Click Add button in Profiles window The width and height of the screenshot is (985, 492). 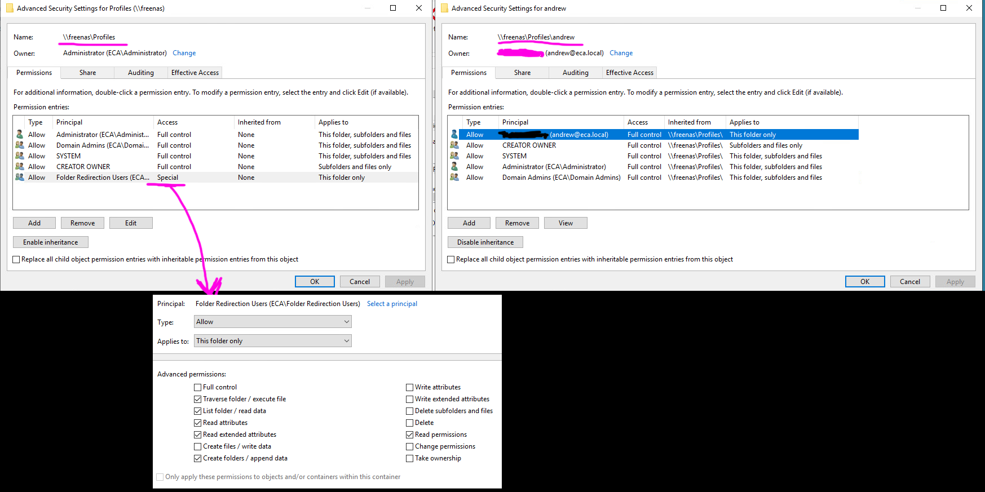point(34,223)
